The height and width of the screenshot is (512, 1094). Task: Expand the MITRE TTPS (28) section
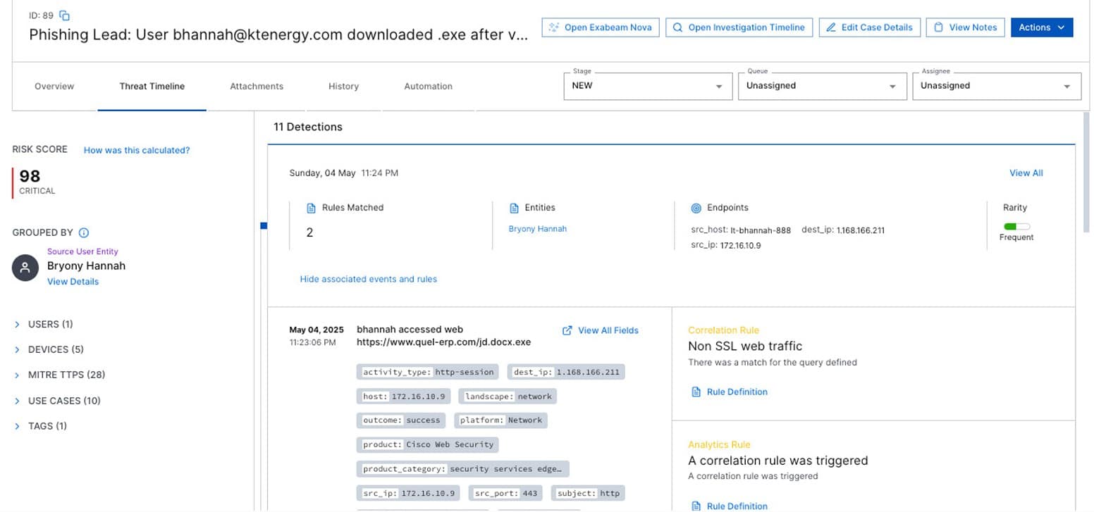(x=59, y=375)
